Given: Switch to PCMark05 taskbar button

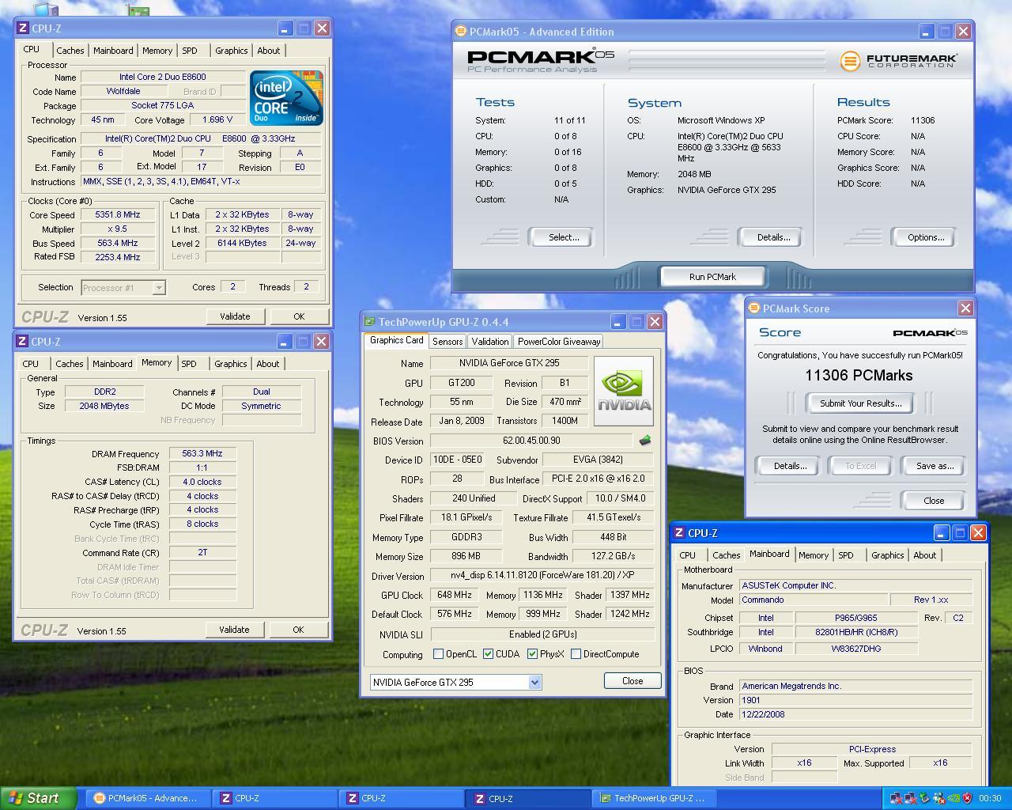Looking at the screenshot, I should [x=147, y=798].
